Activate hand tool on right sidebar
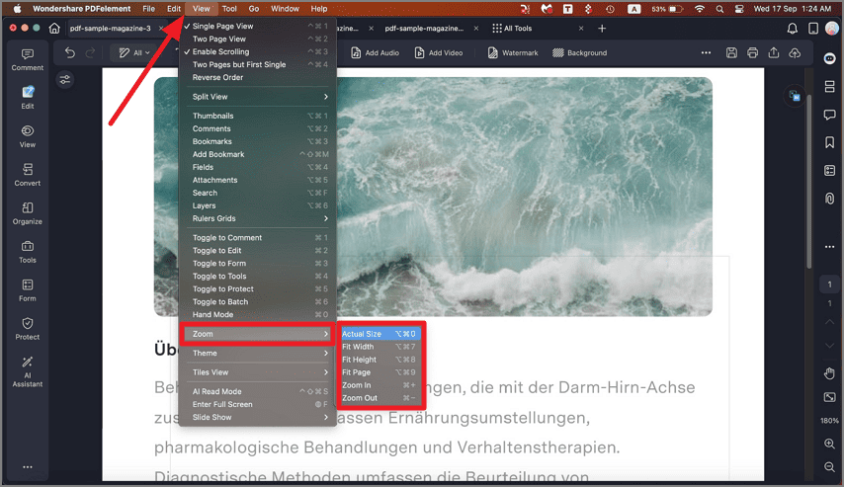This screenshot has height=487, width=844. coord(829,373)
